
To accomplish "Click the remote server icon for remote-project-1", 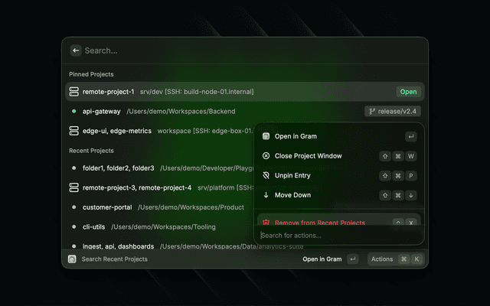I will click(x=73, y=92).
